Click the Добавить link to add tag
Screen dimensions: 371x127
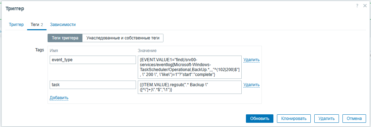coord(59,98)
